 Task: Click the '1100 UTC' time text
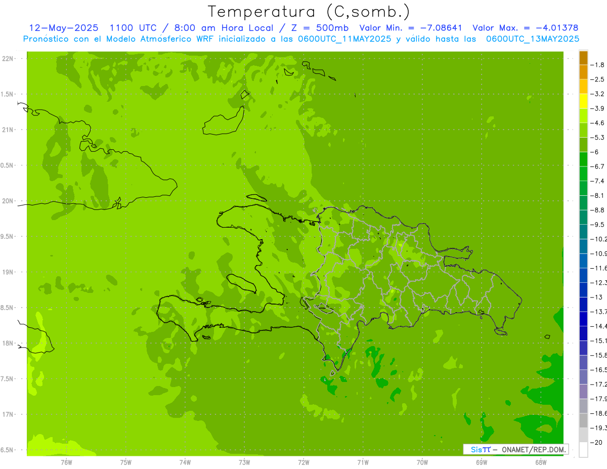(x=133, y=28)
